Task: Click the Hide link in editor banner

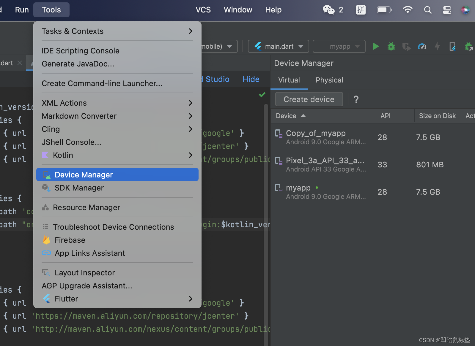Action: 251,79
